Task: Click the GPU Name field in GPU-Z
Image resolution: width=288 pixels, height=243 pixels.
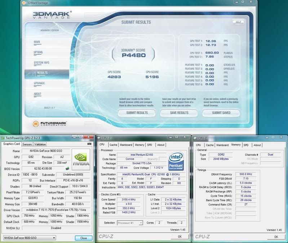Action: tap(46, 151)
